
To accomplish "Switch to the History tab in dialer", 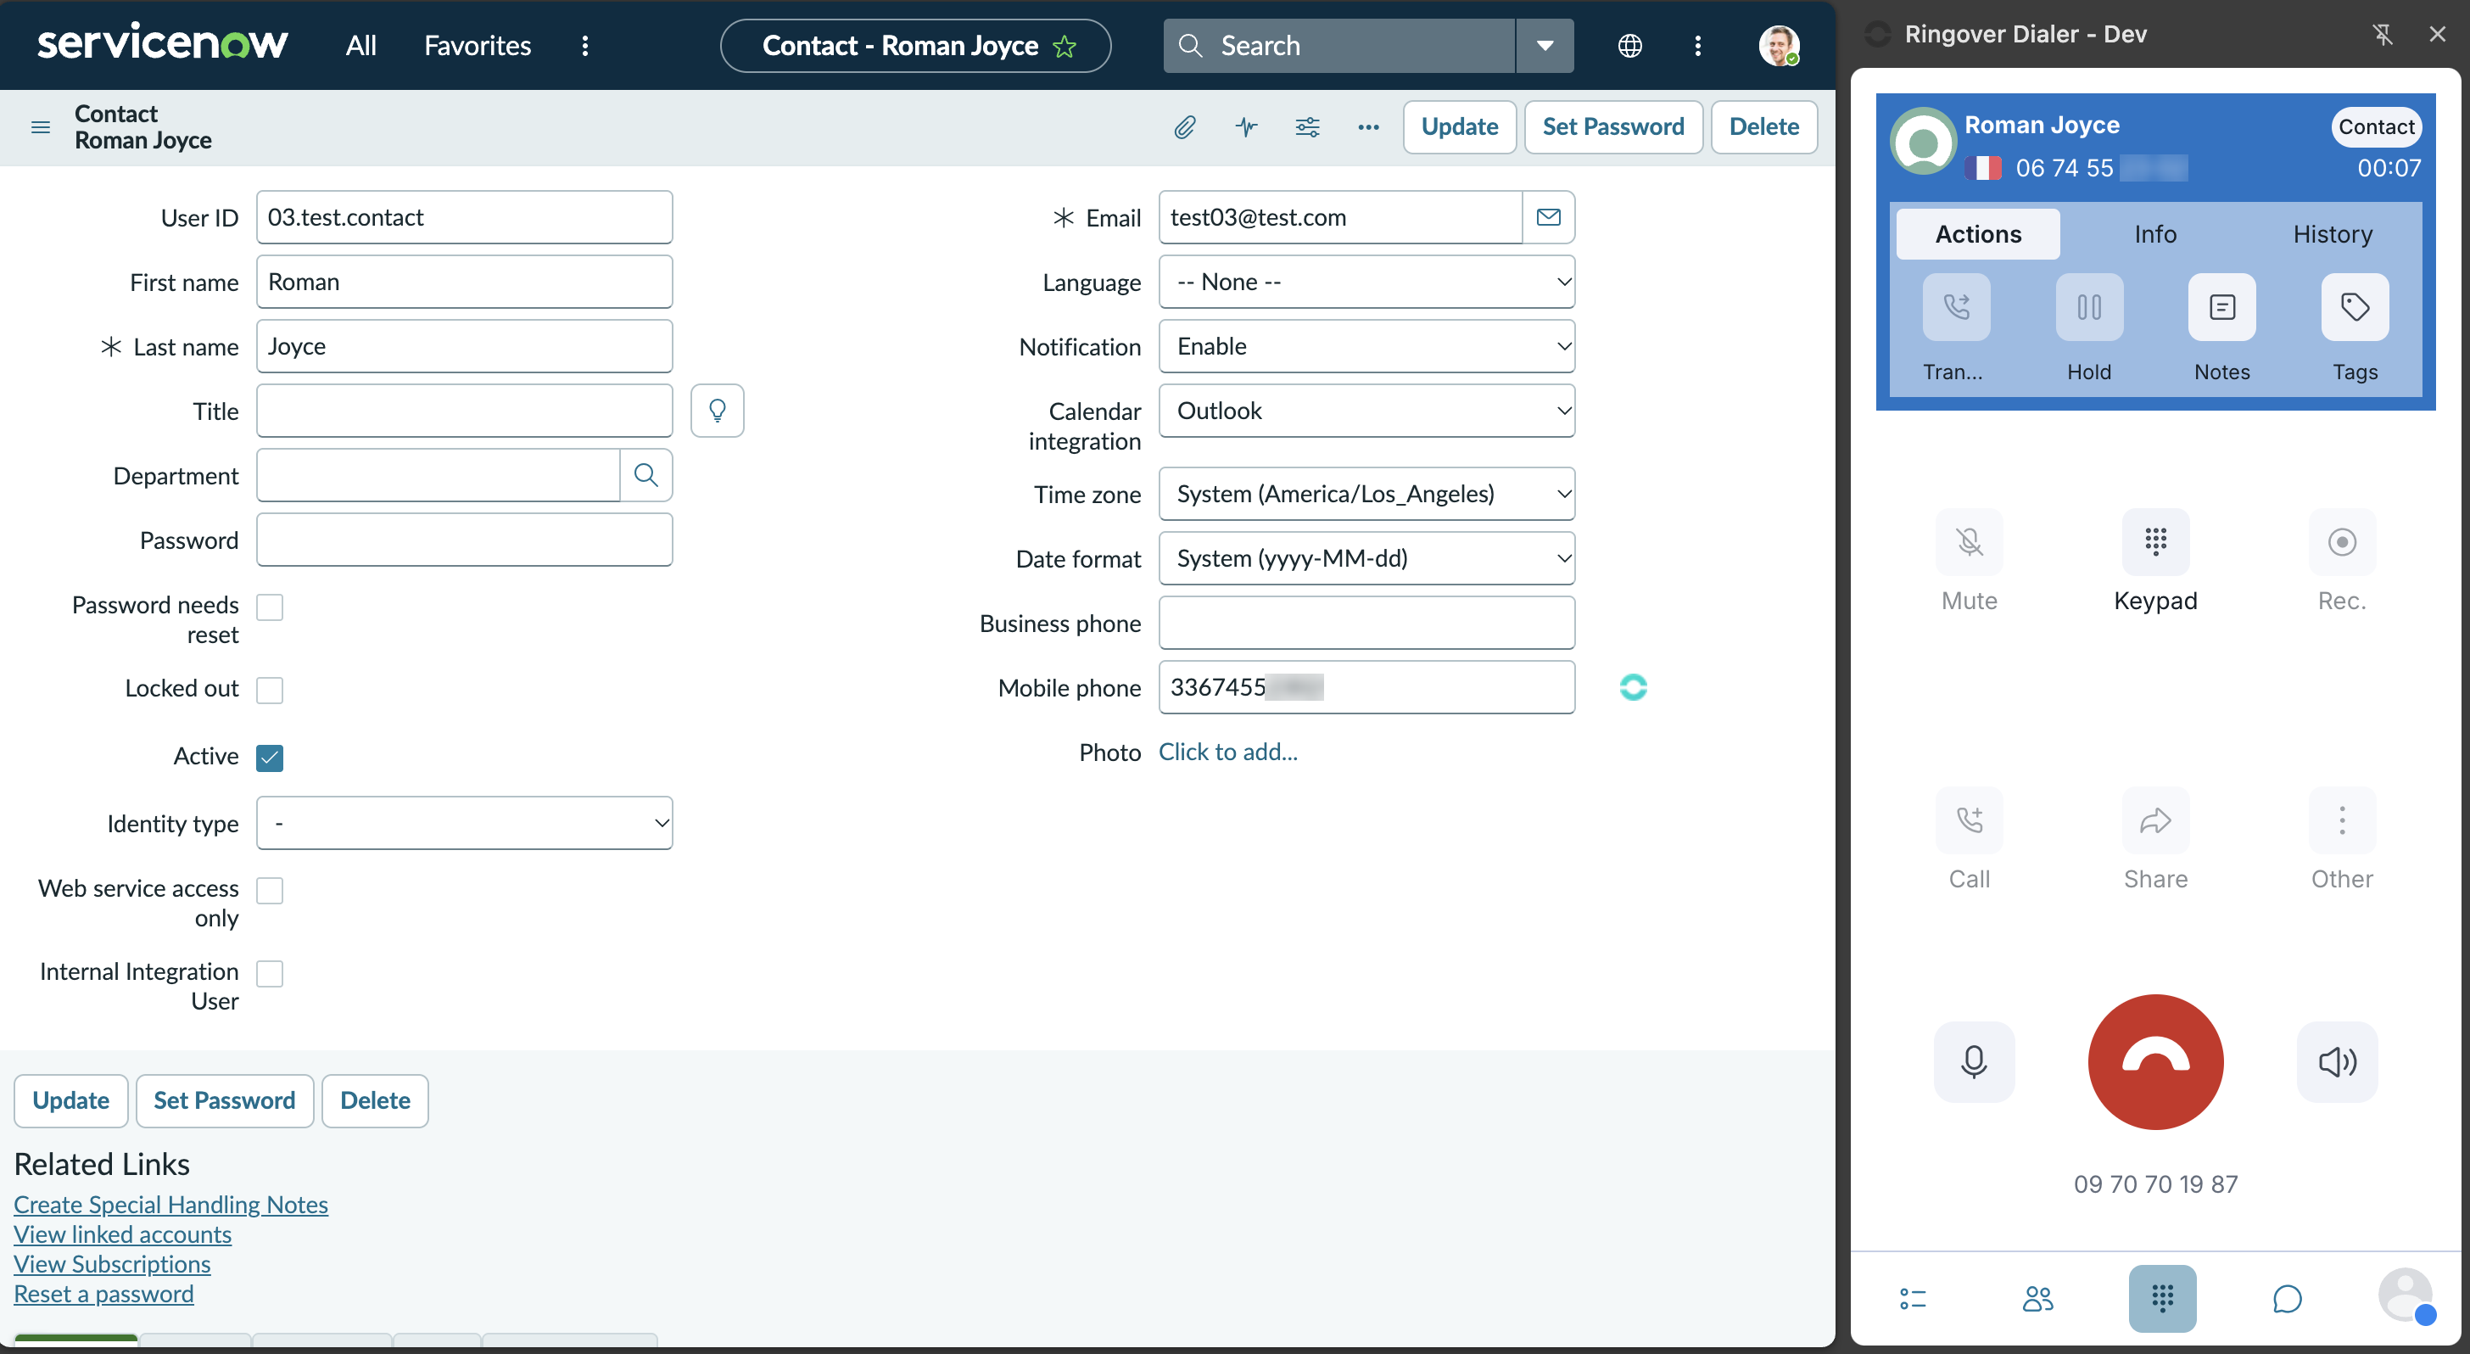I will click(2332, 234).
